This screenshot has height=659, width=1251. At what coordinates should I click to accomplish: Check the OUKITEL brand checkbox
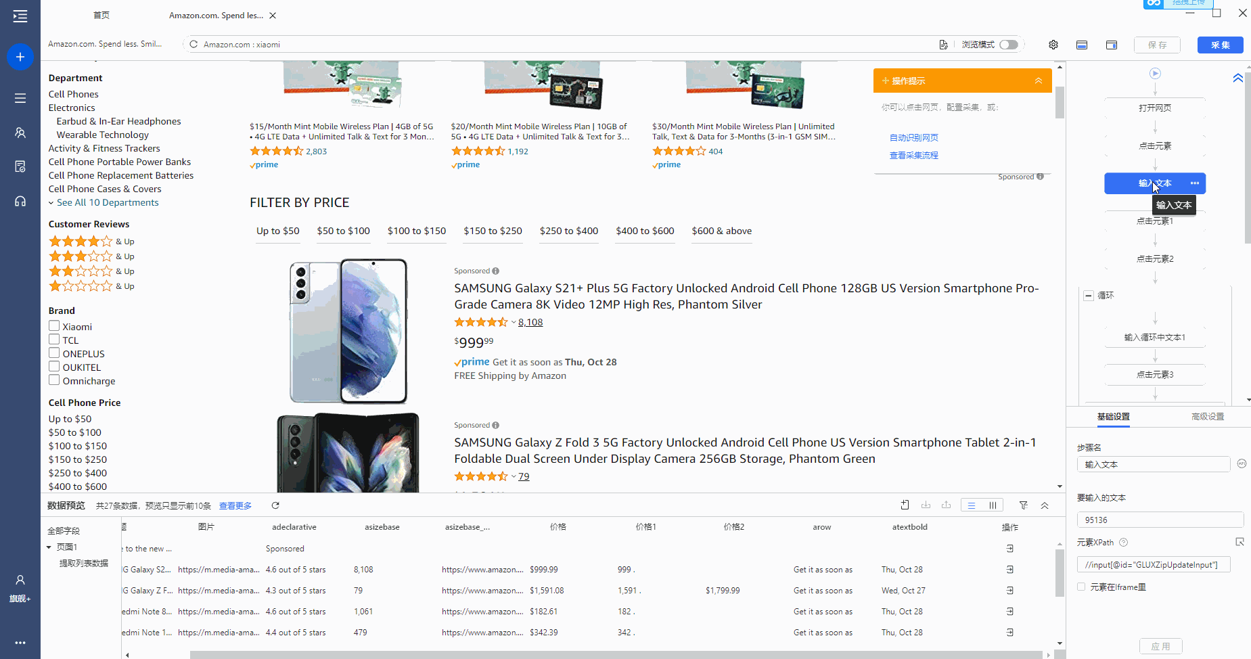(x=54, y=367)
